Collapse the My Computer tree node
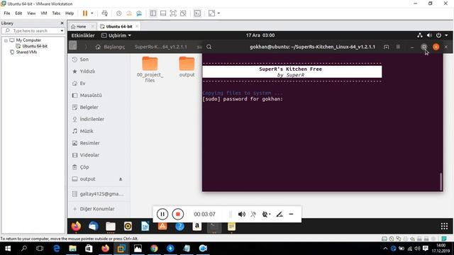 pos(6,40)
